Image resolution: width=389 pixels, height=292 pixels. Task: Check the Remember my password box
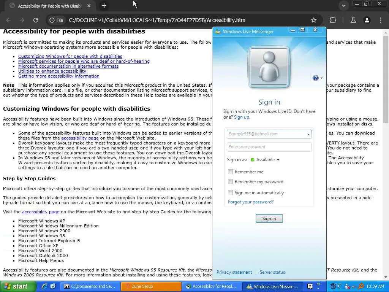(x=231, y=181)
